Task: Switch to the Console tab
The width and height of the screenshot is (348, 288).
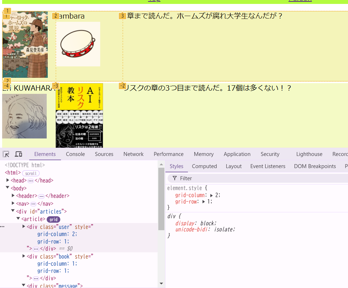Action: click(75, 154)
